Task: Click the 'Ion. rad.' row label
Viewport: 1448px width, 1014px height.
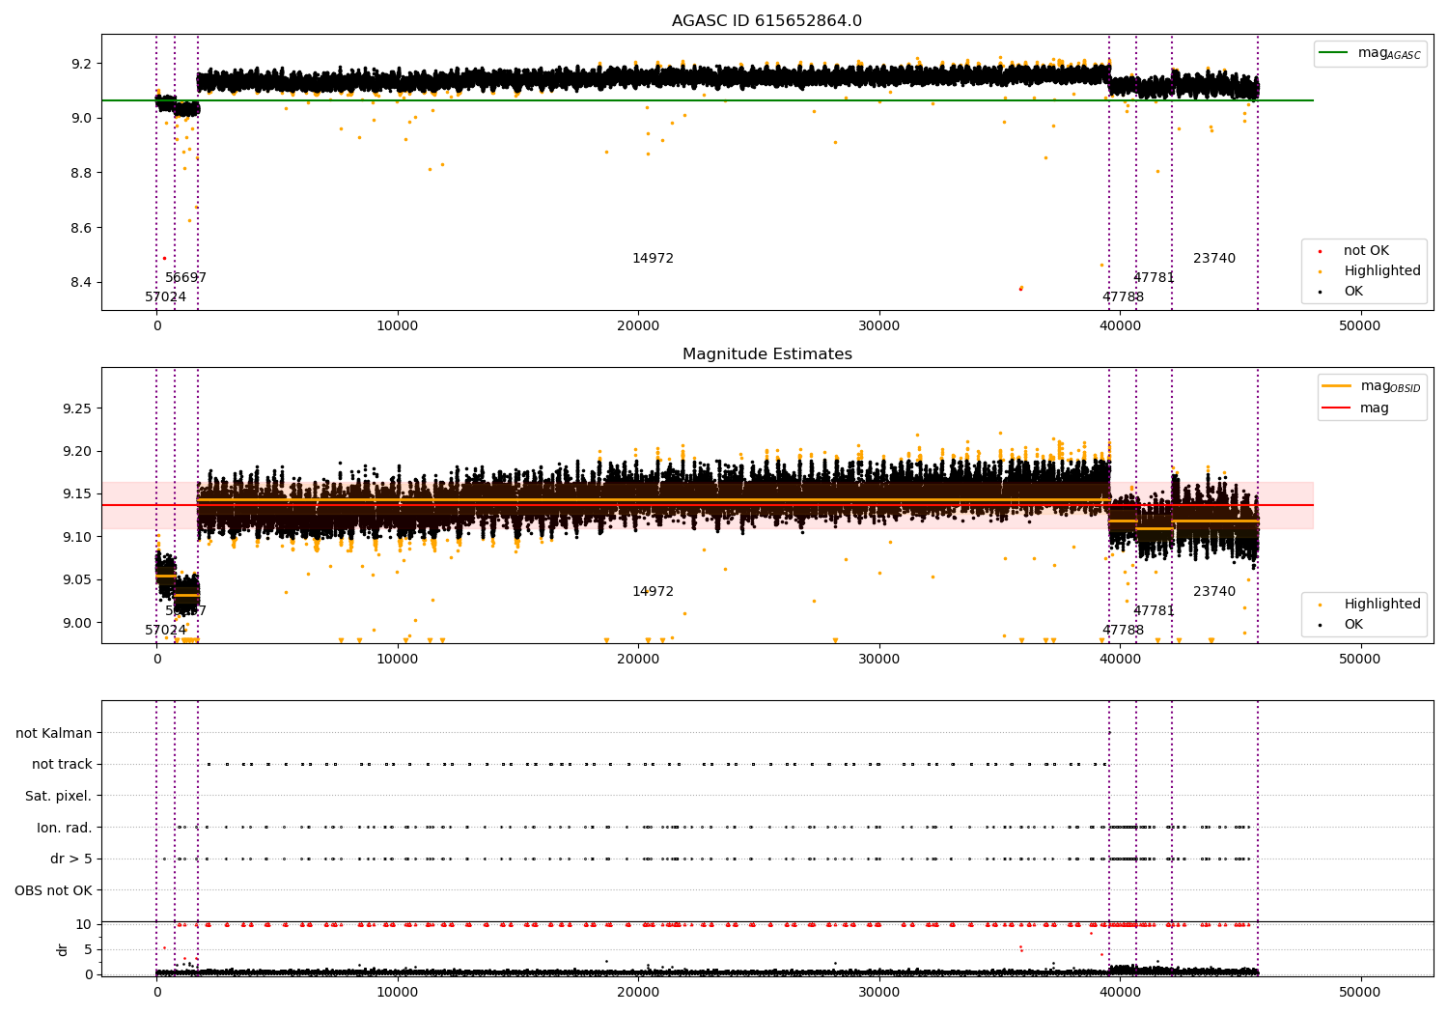Action: pyautogui.click(x=65, y=829)
